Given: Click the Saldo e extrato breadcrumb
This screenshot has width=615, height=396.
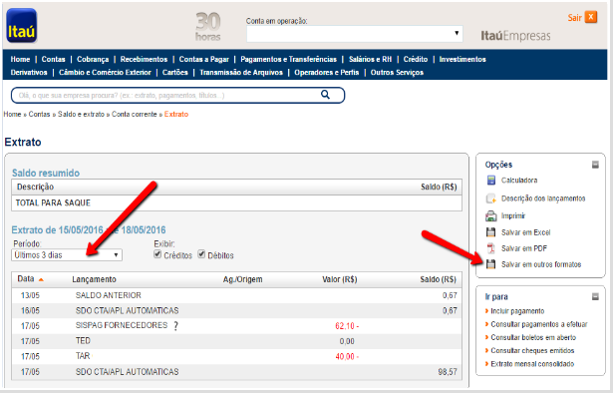Looking at the screenshot, I should pyautogui.click(x=81, y=114).
